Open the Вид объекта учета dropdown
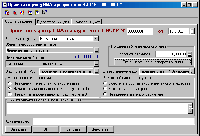This screenshot has width=200, height=136. click(96, 39)
